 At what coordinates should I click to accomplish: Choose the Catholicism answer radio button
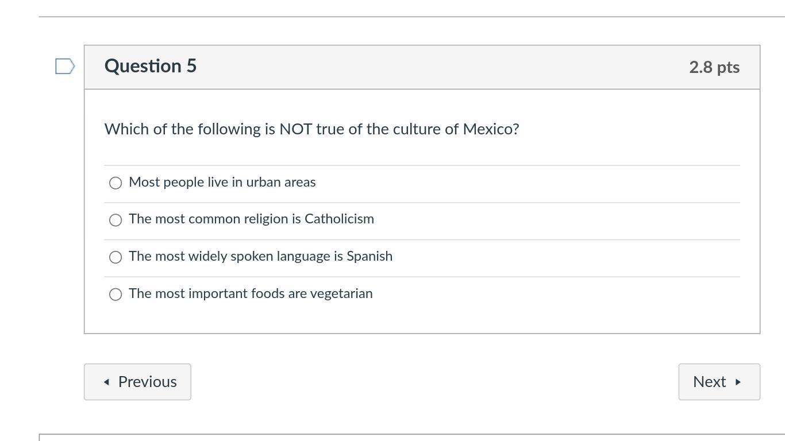click(116, 220)
